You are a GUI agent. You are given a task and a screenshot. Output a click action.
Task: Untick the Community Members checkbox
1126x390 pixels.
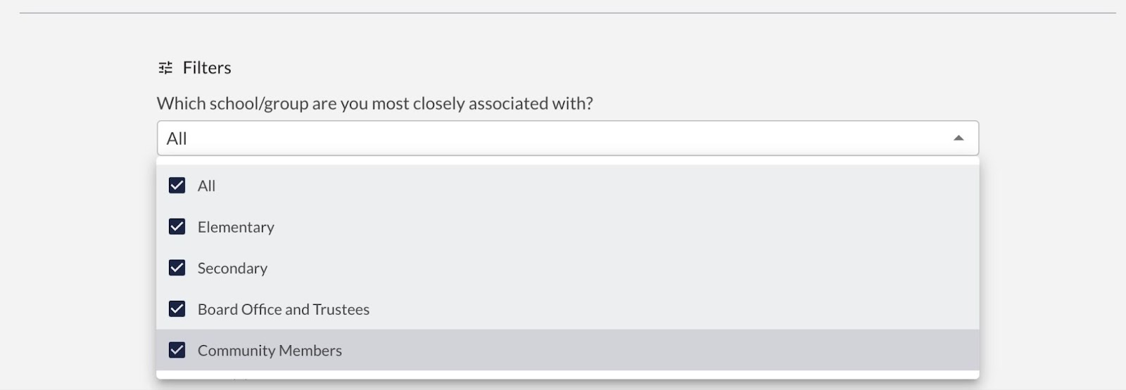click(177, 350)
